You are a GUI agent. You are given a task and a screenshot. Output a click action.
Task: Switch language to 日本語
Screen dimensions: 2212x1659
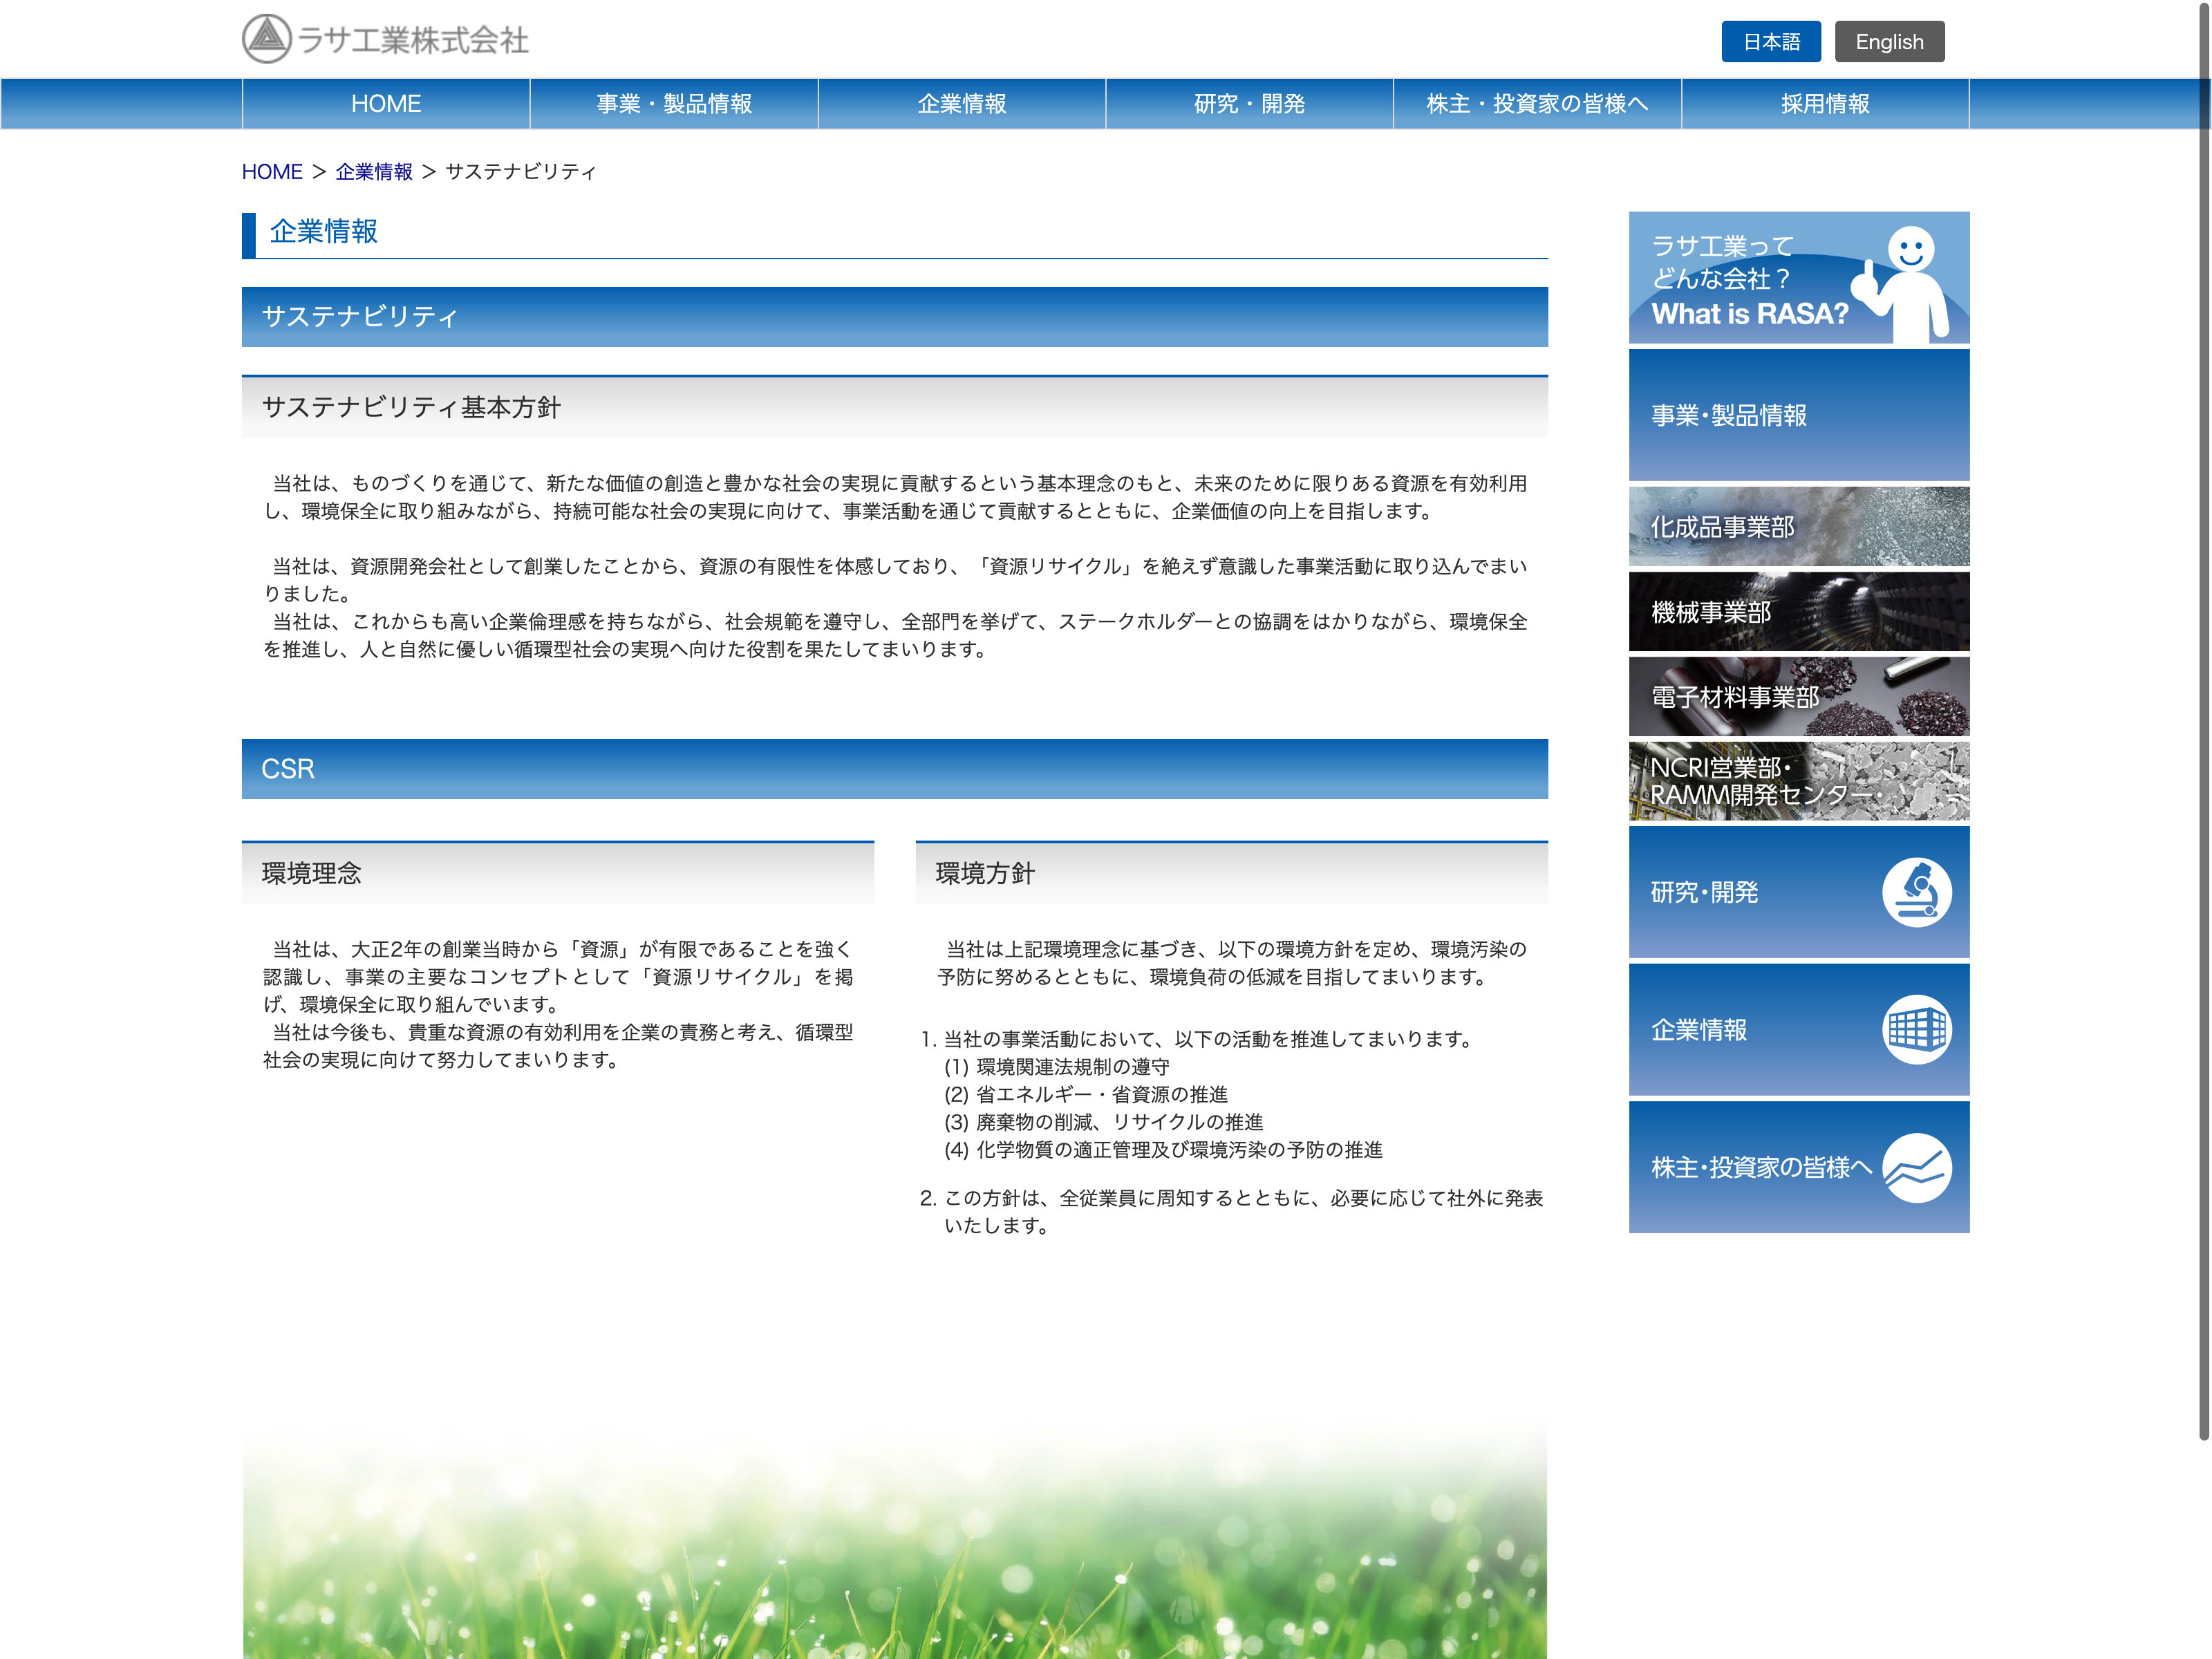pos(1770,42)
